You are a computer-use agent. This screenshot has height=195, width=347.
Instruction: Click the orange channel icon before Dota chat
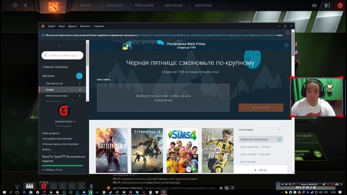108,188
